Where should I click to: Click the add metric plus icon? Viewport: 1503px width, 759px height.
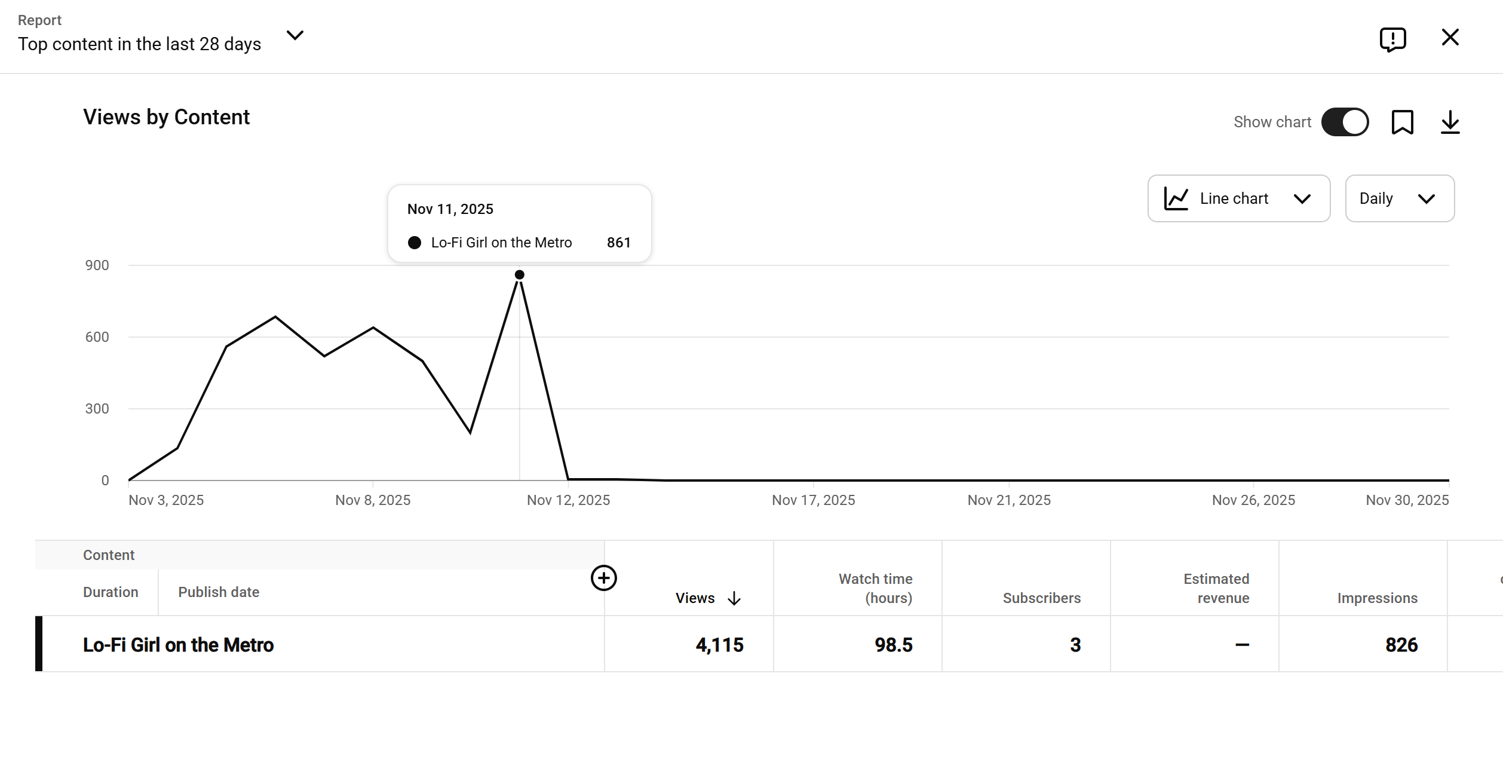603,578
